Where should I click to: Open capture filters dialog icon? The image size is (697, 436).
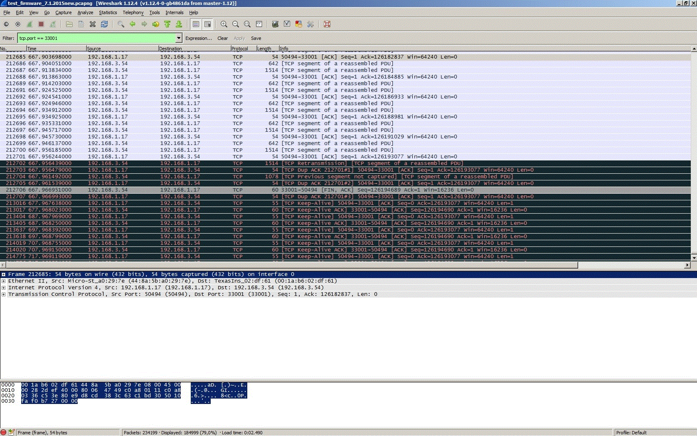pyautogui.click(x=275, y=24)
